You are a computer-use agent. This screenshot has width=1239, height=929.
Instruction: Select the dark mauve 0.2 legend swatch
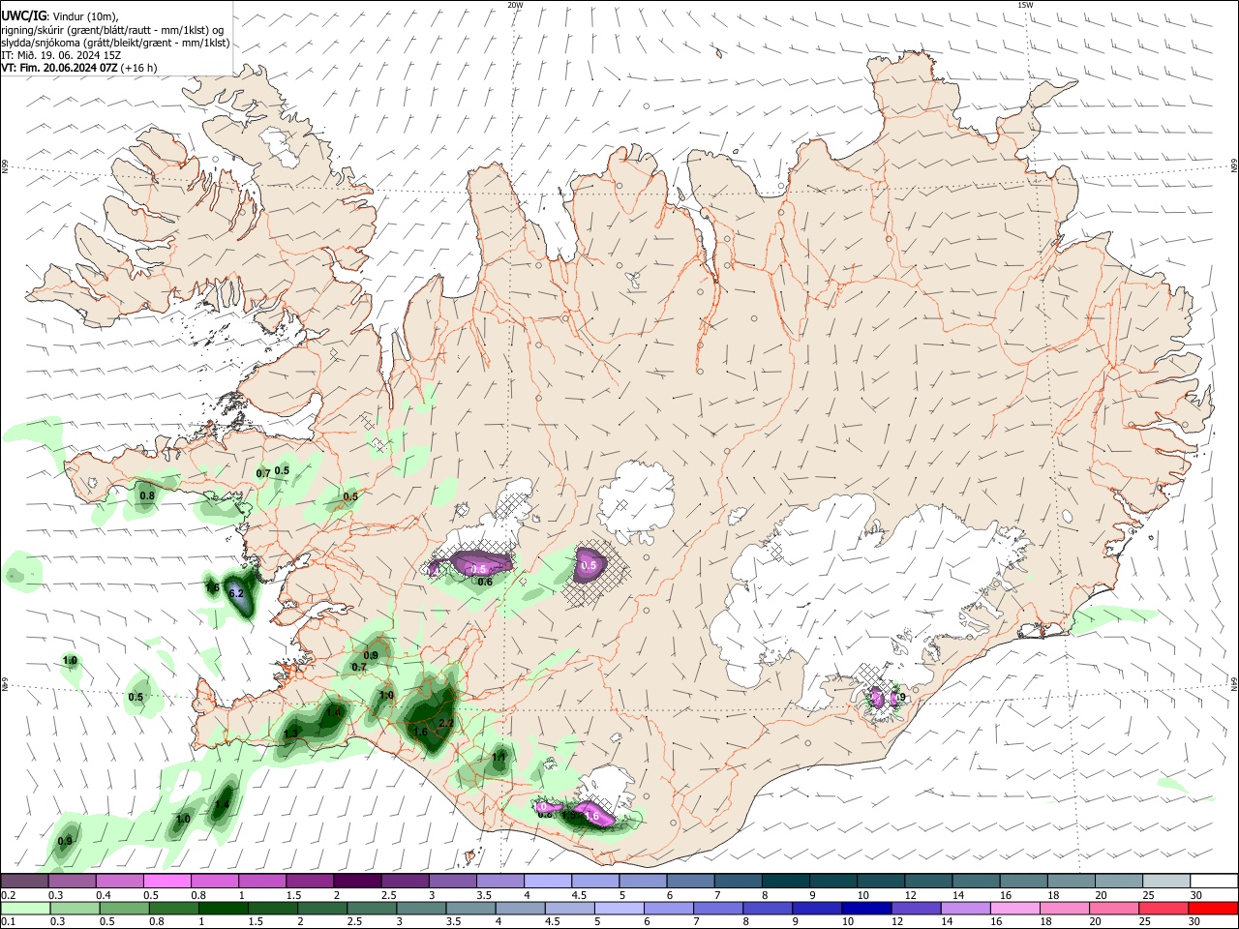coord(25,882)
